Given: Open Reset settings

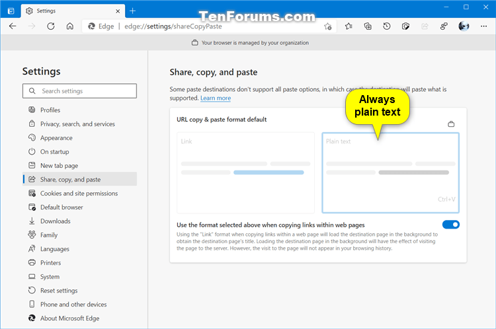Looking at the screenshot, I should [80, 291].
